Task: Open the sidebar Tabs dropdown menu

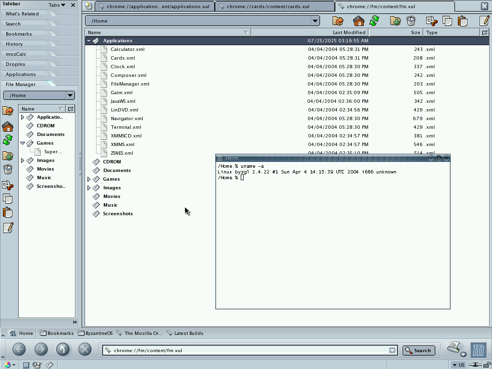Action: coord(57,5)
